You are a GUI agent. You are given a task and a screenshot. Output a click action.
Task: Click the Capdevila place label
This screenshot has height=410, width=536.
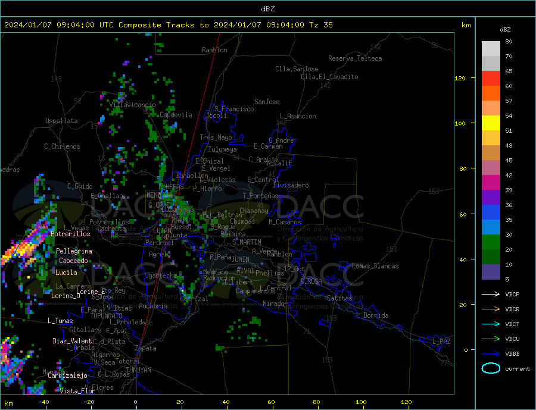coord(176,115)
